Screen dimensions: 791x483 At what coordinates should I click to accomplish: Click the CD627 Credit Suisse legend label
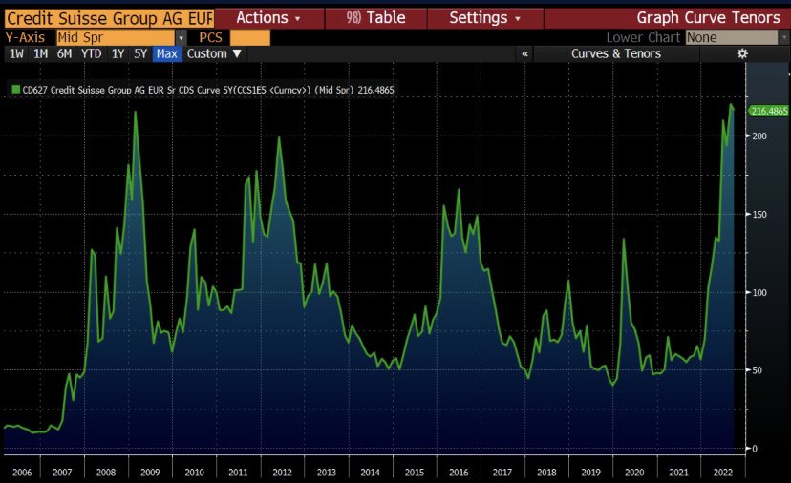(208, 90)
